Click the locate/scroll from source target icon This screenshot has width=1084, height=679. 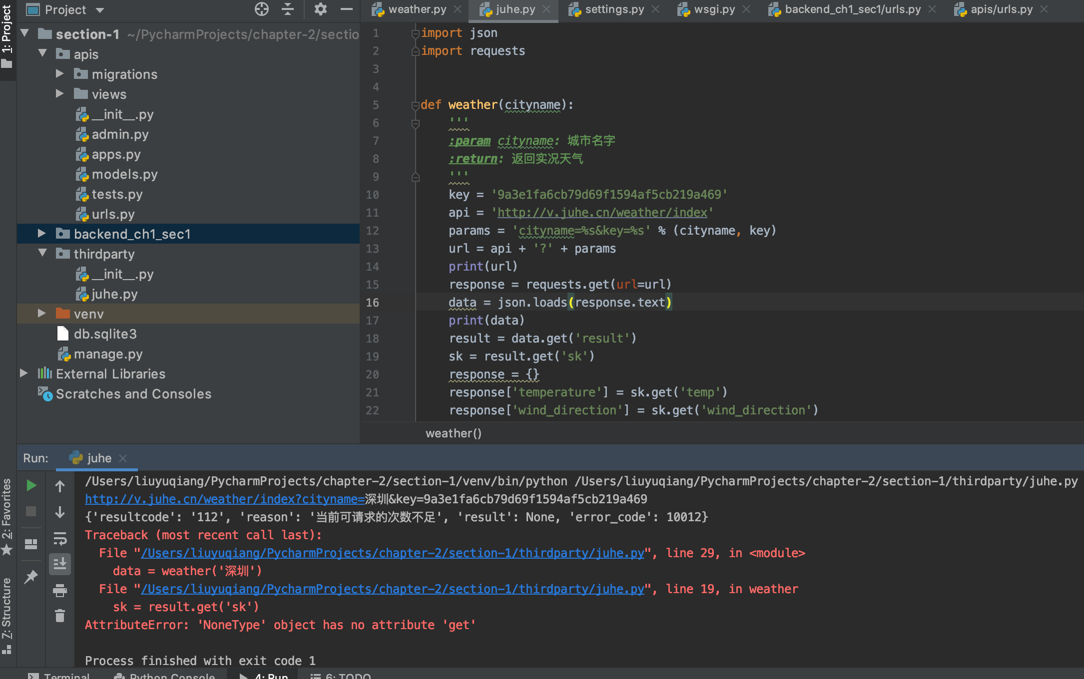point(261,9)
